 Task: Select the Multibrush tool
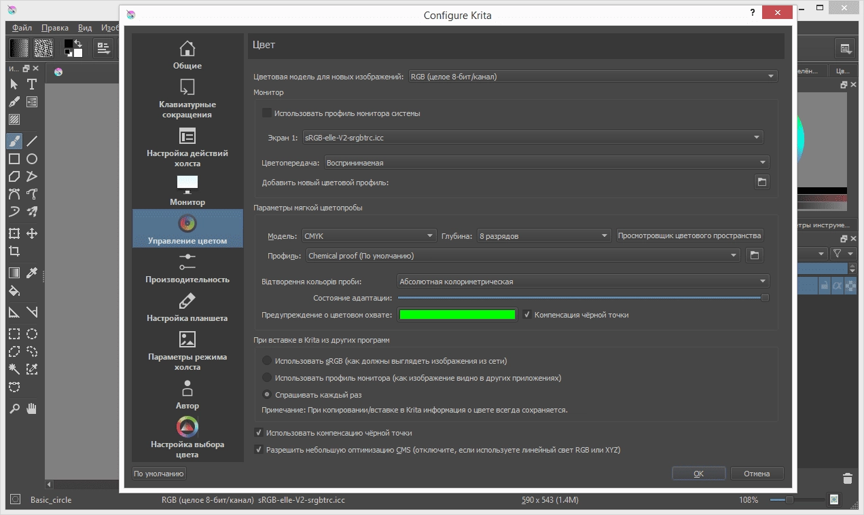tap(32, 212)
